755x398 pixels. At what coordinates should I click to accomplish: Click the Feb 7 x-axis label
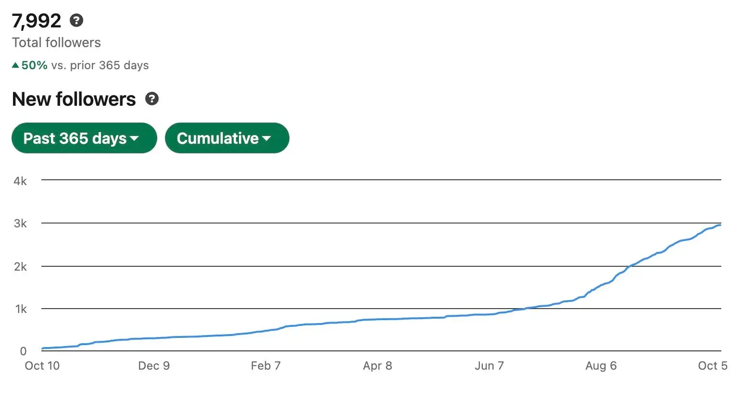(265, 366)
